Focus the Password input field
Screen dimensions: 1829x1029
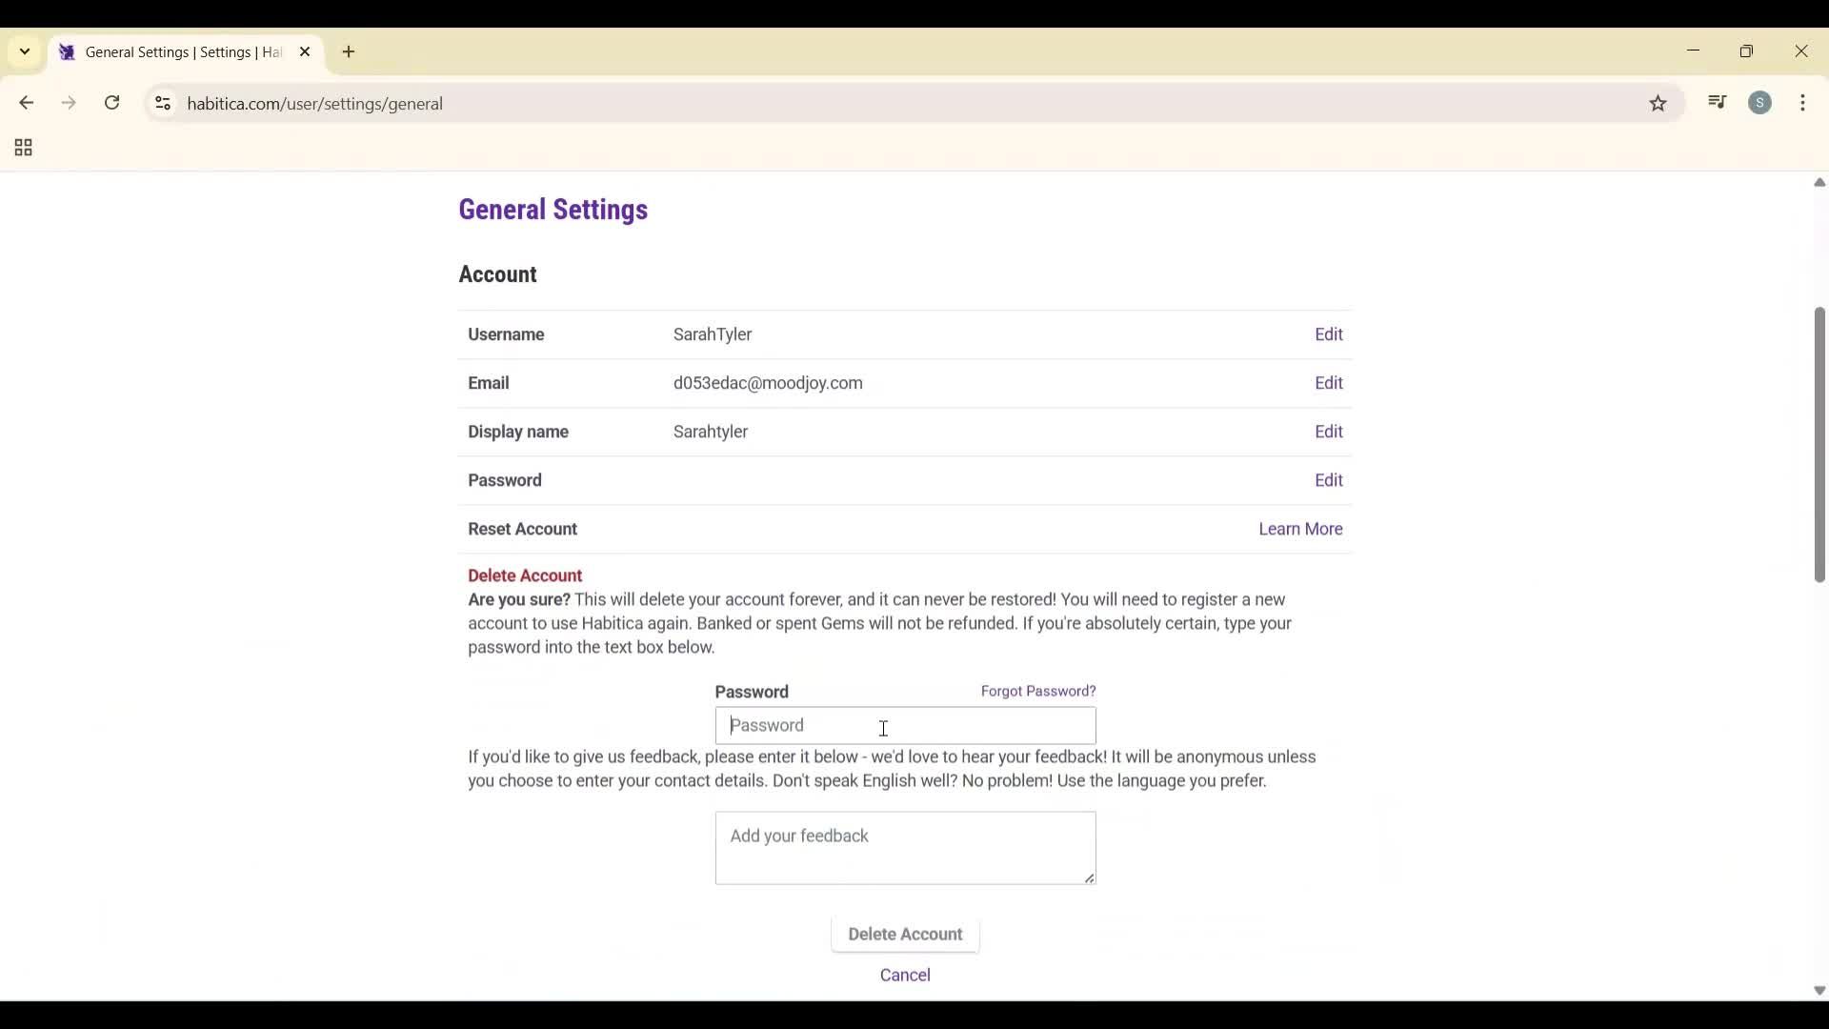click(905, 725)
